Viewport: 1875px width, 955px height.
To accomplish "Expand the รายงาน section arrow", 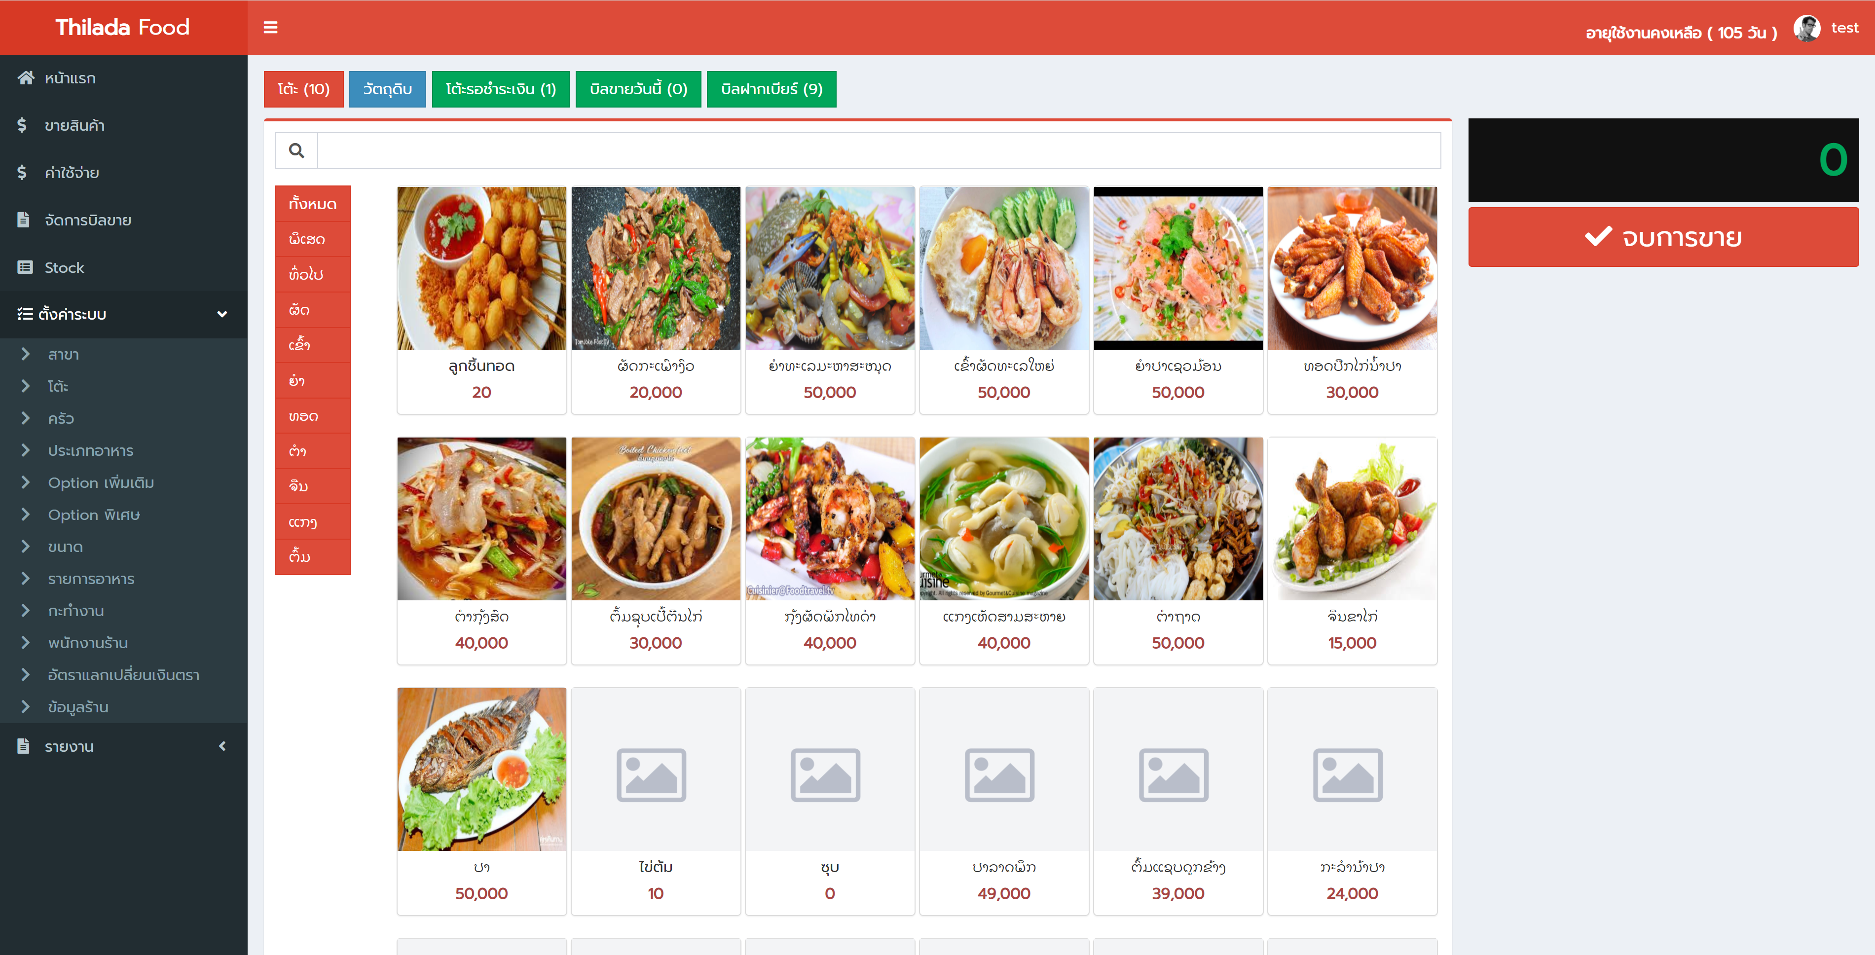I will point(222,746).
